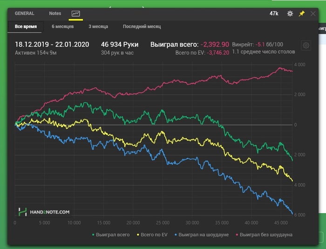Click '1.1 среднее число столов' text
The width and height of the screenshot is (326, 249).
(264, 52)
